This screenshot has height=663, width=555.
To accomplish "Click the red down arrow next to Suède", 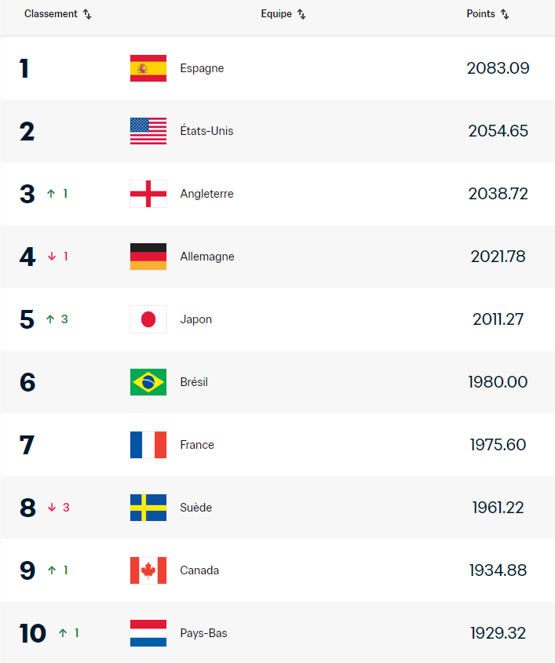I will point(52,508).
